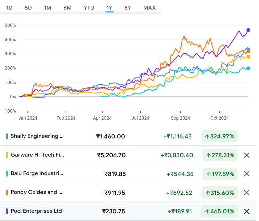The image size is (259, 221).
Task: Switch chart to MAX range
Action: [149, 8]
